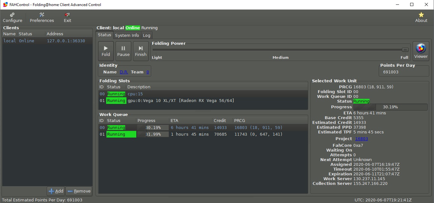434x203 pixels.
Task: Select the local client in Clients list
Action: (47, 41)
